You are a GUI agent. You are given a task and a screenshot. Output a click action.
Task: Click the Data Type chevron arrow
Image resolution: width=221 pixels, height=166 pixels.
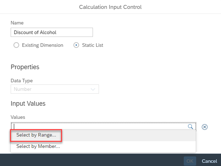(x=93, y=89)
